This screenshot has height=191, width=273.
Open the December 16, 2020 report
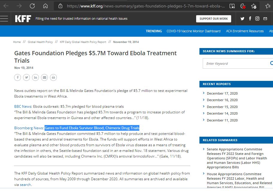coord(222,100)
